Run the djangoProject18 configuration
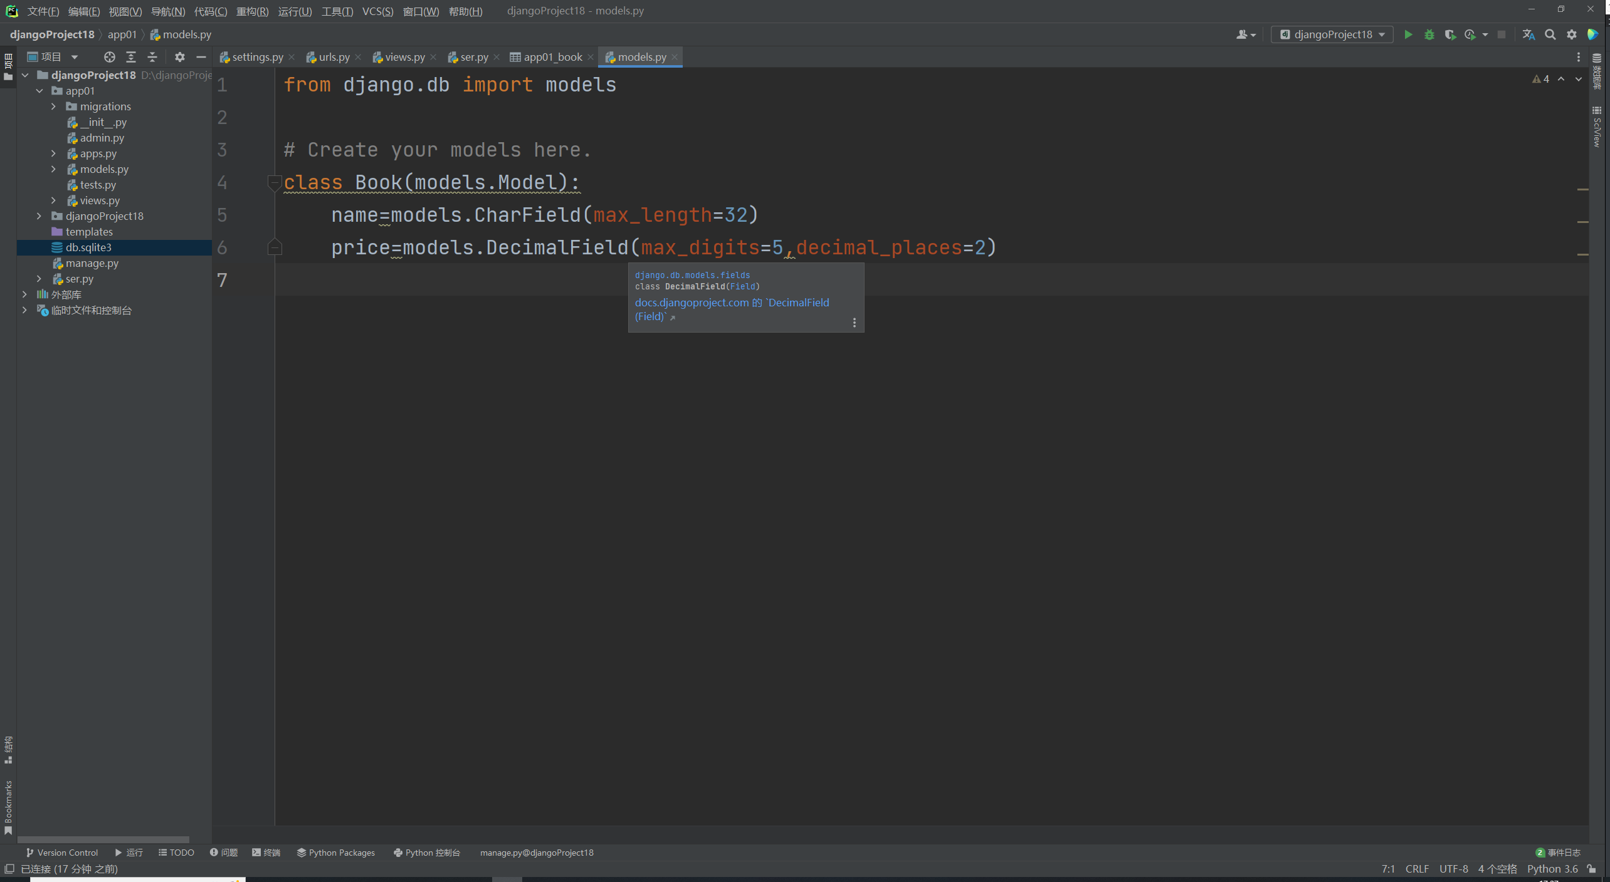Viewport: 1610px width, 882px height. pyautogui.click(x=1408, y=34)
